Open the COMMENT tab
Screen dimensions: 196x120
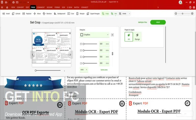coord(41,7)
